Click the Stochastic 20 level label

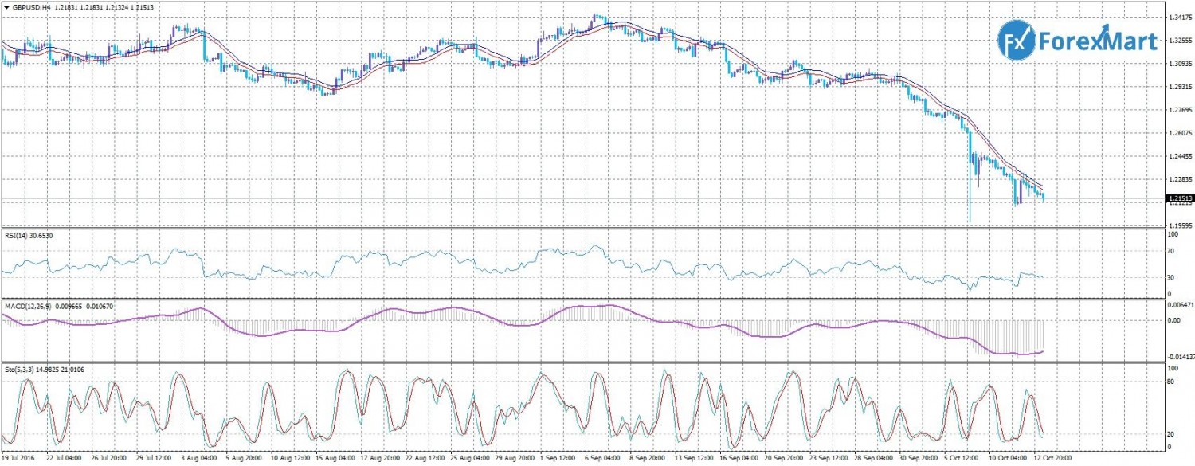click(x=1171, y=434)
